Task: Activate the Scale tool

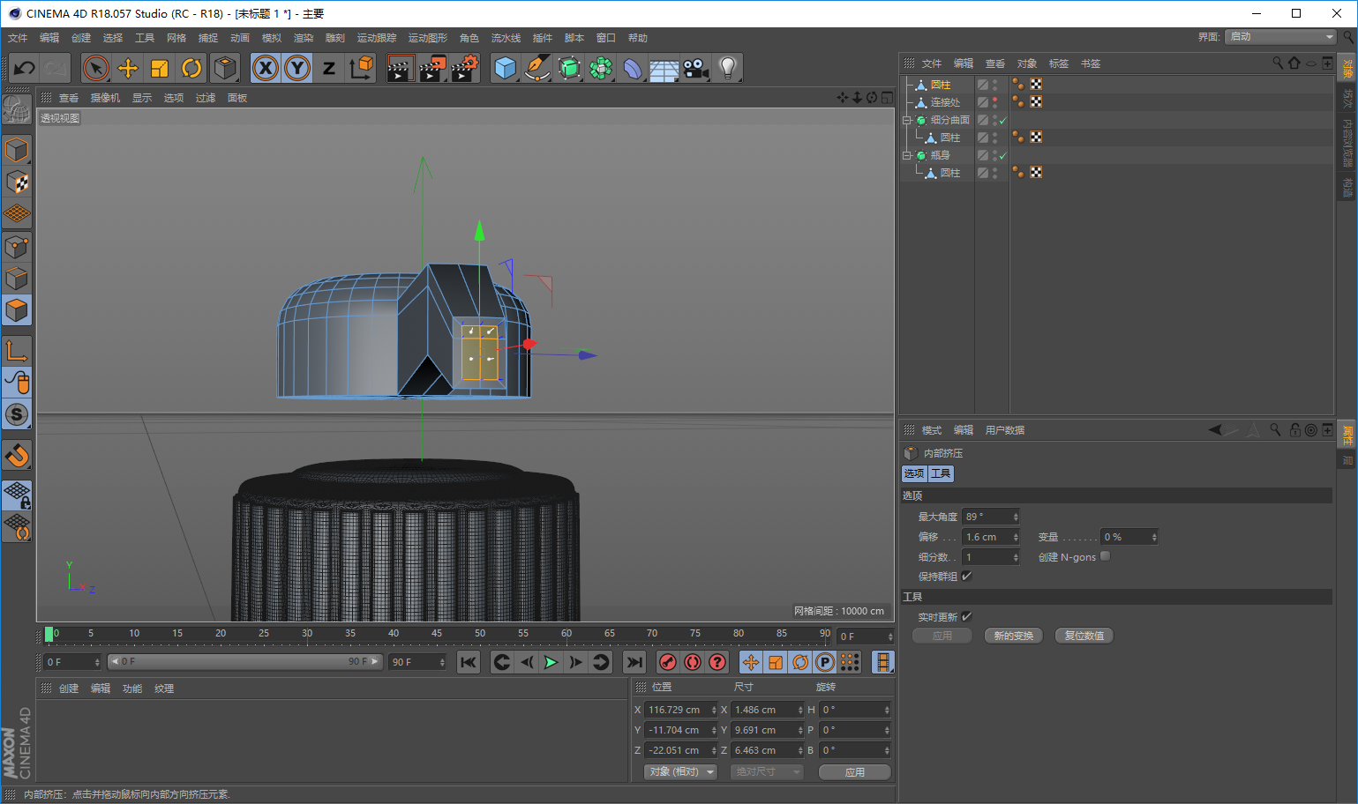Action: coord(160,68)
